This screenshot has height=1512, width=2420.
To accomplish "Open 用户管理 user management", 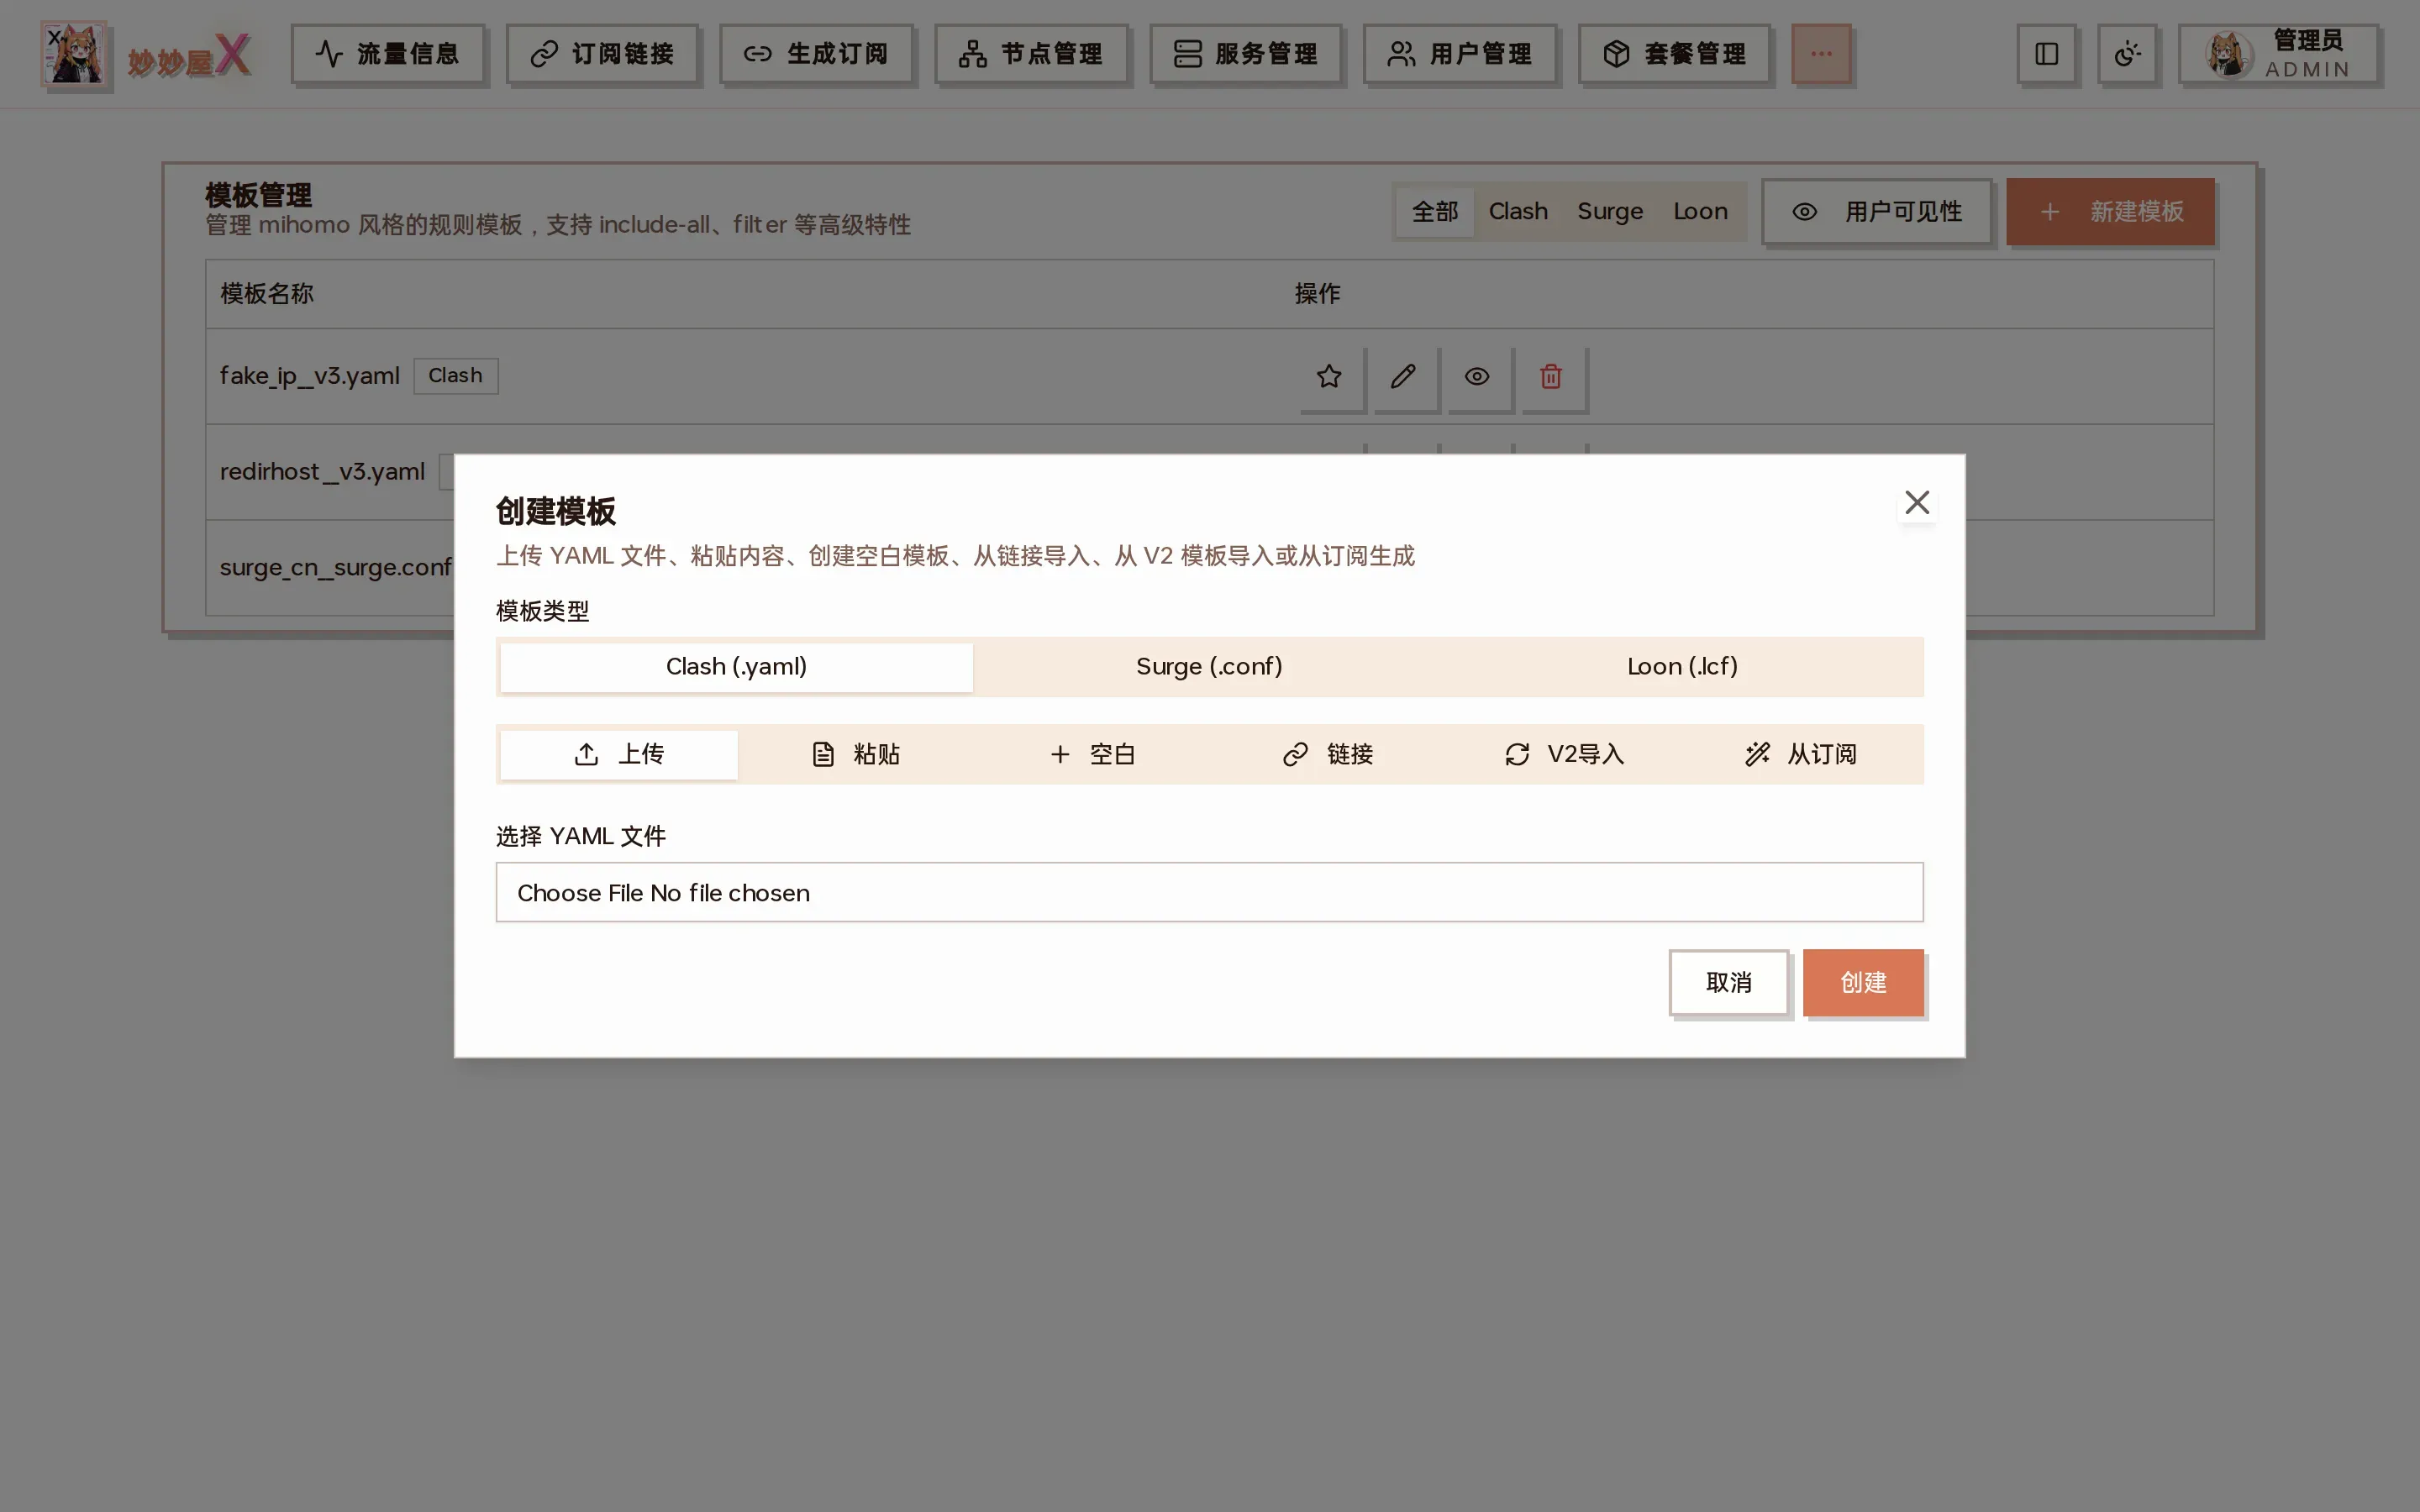I will [x=1460, y=54].
